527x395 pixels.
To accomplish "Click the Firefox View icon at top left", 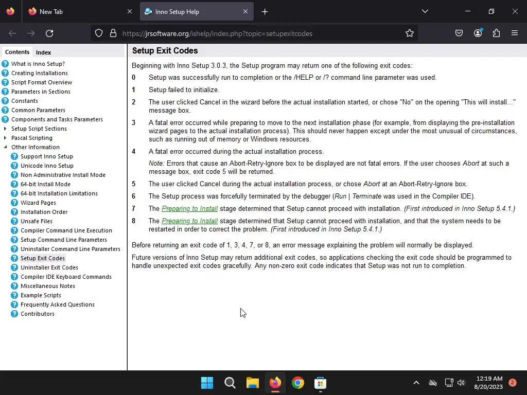I will [x=10, y=11].
